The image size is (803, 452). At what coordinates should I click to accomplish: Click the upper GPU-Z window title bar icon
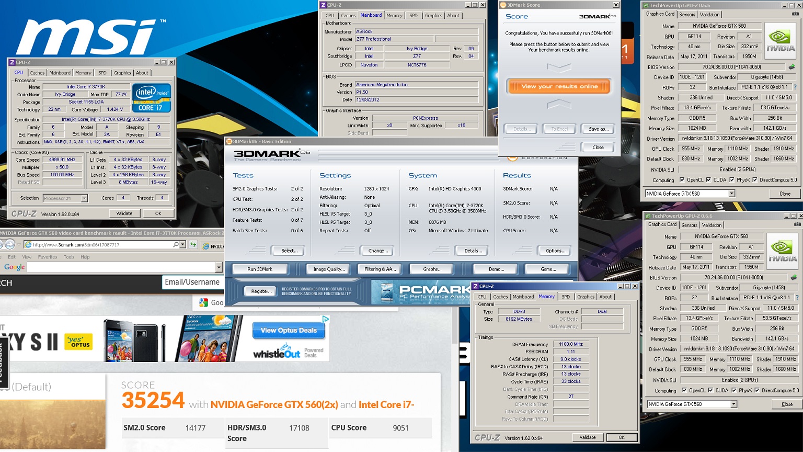coord(647,5)
